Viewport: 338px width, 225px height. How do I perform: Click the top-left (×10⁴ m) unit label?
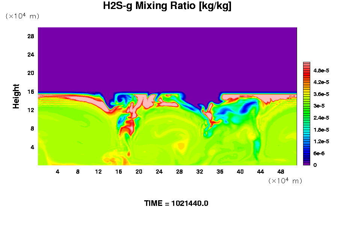[x=22, y=16]
